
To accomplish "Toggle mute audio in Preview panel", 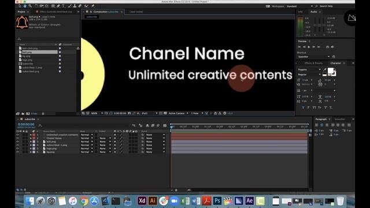I will [x=332, y=47].
